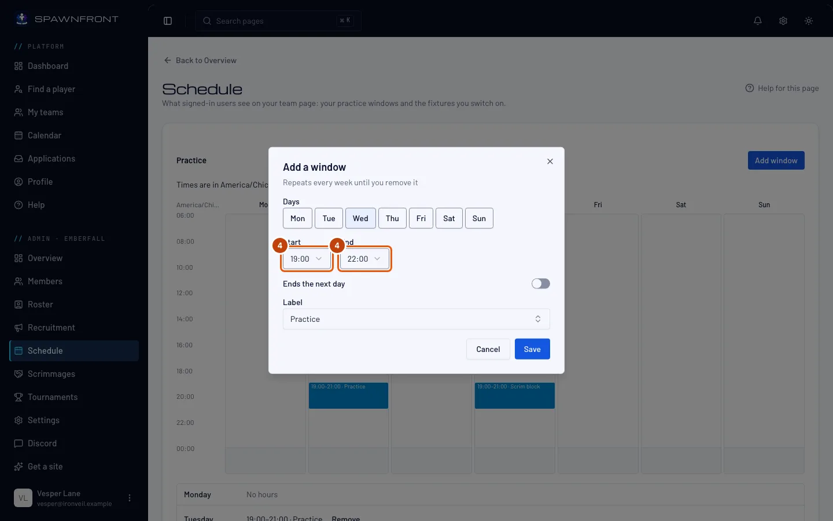Click the Help for this page icon
833x521 pixels.
tap(750, 89)
